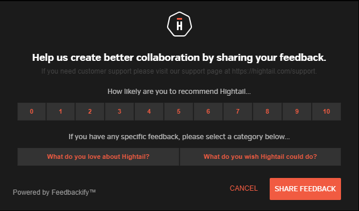
Task: Click the 'How likely are you to recommend' question
Action: [x=179, y=92]
